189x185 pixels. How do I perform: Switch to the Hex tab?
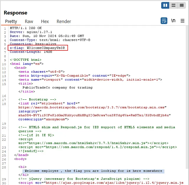pyautogui.click(x=45, y=22)
